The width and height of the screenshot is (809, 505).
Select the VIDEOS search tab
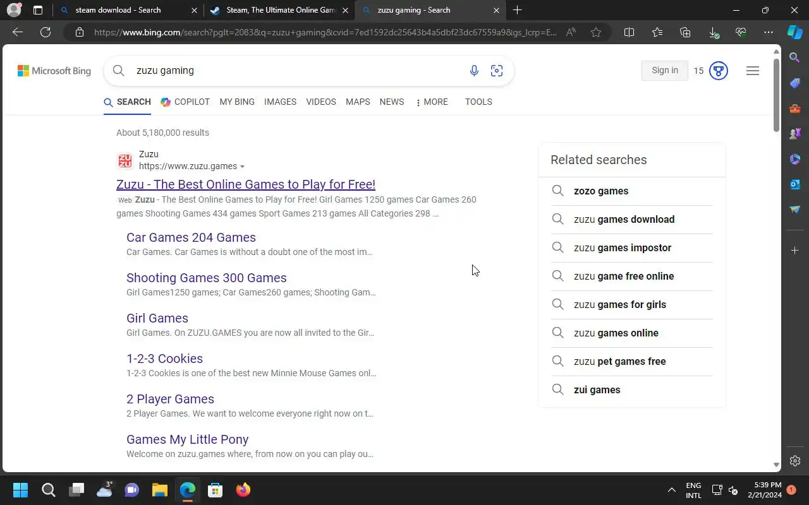[321, 102]
